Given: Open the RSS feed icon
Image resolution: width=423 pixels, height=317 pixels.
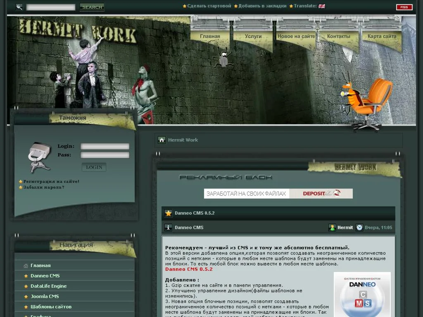Looking at the screenshot, I should 404,7.
